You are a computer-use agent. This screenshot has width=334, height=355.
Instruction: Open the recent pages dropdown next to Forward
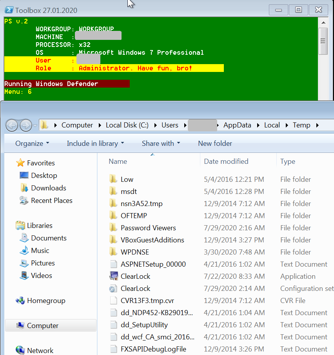pos(35,125)
